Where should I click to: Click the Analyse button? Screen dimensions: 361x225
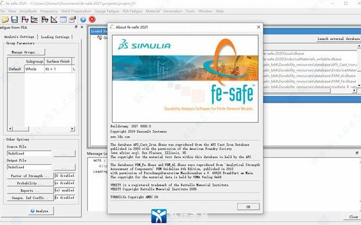[41, 211]
